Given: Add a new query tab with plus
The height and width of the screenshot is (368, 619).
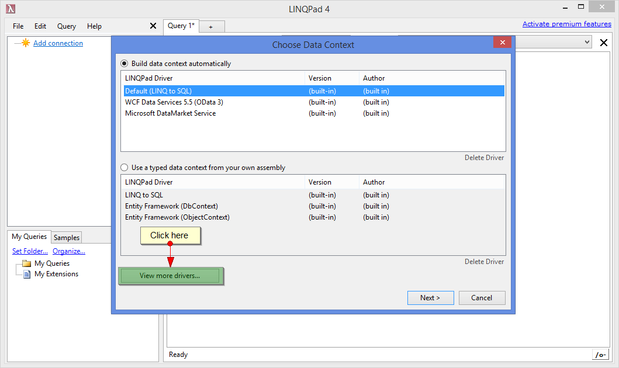Looking at the screenshot, I should (x=212, y=27).
